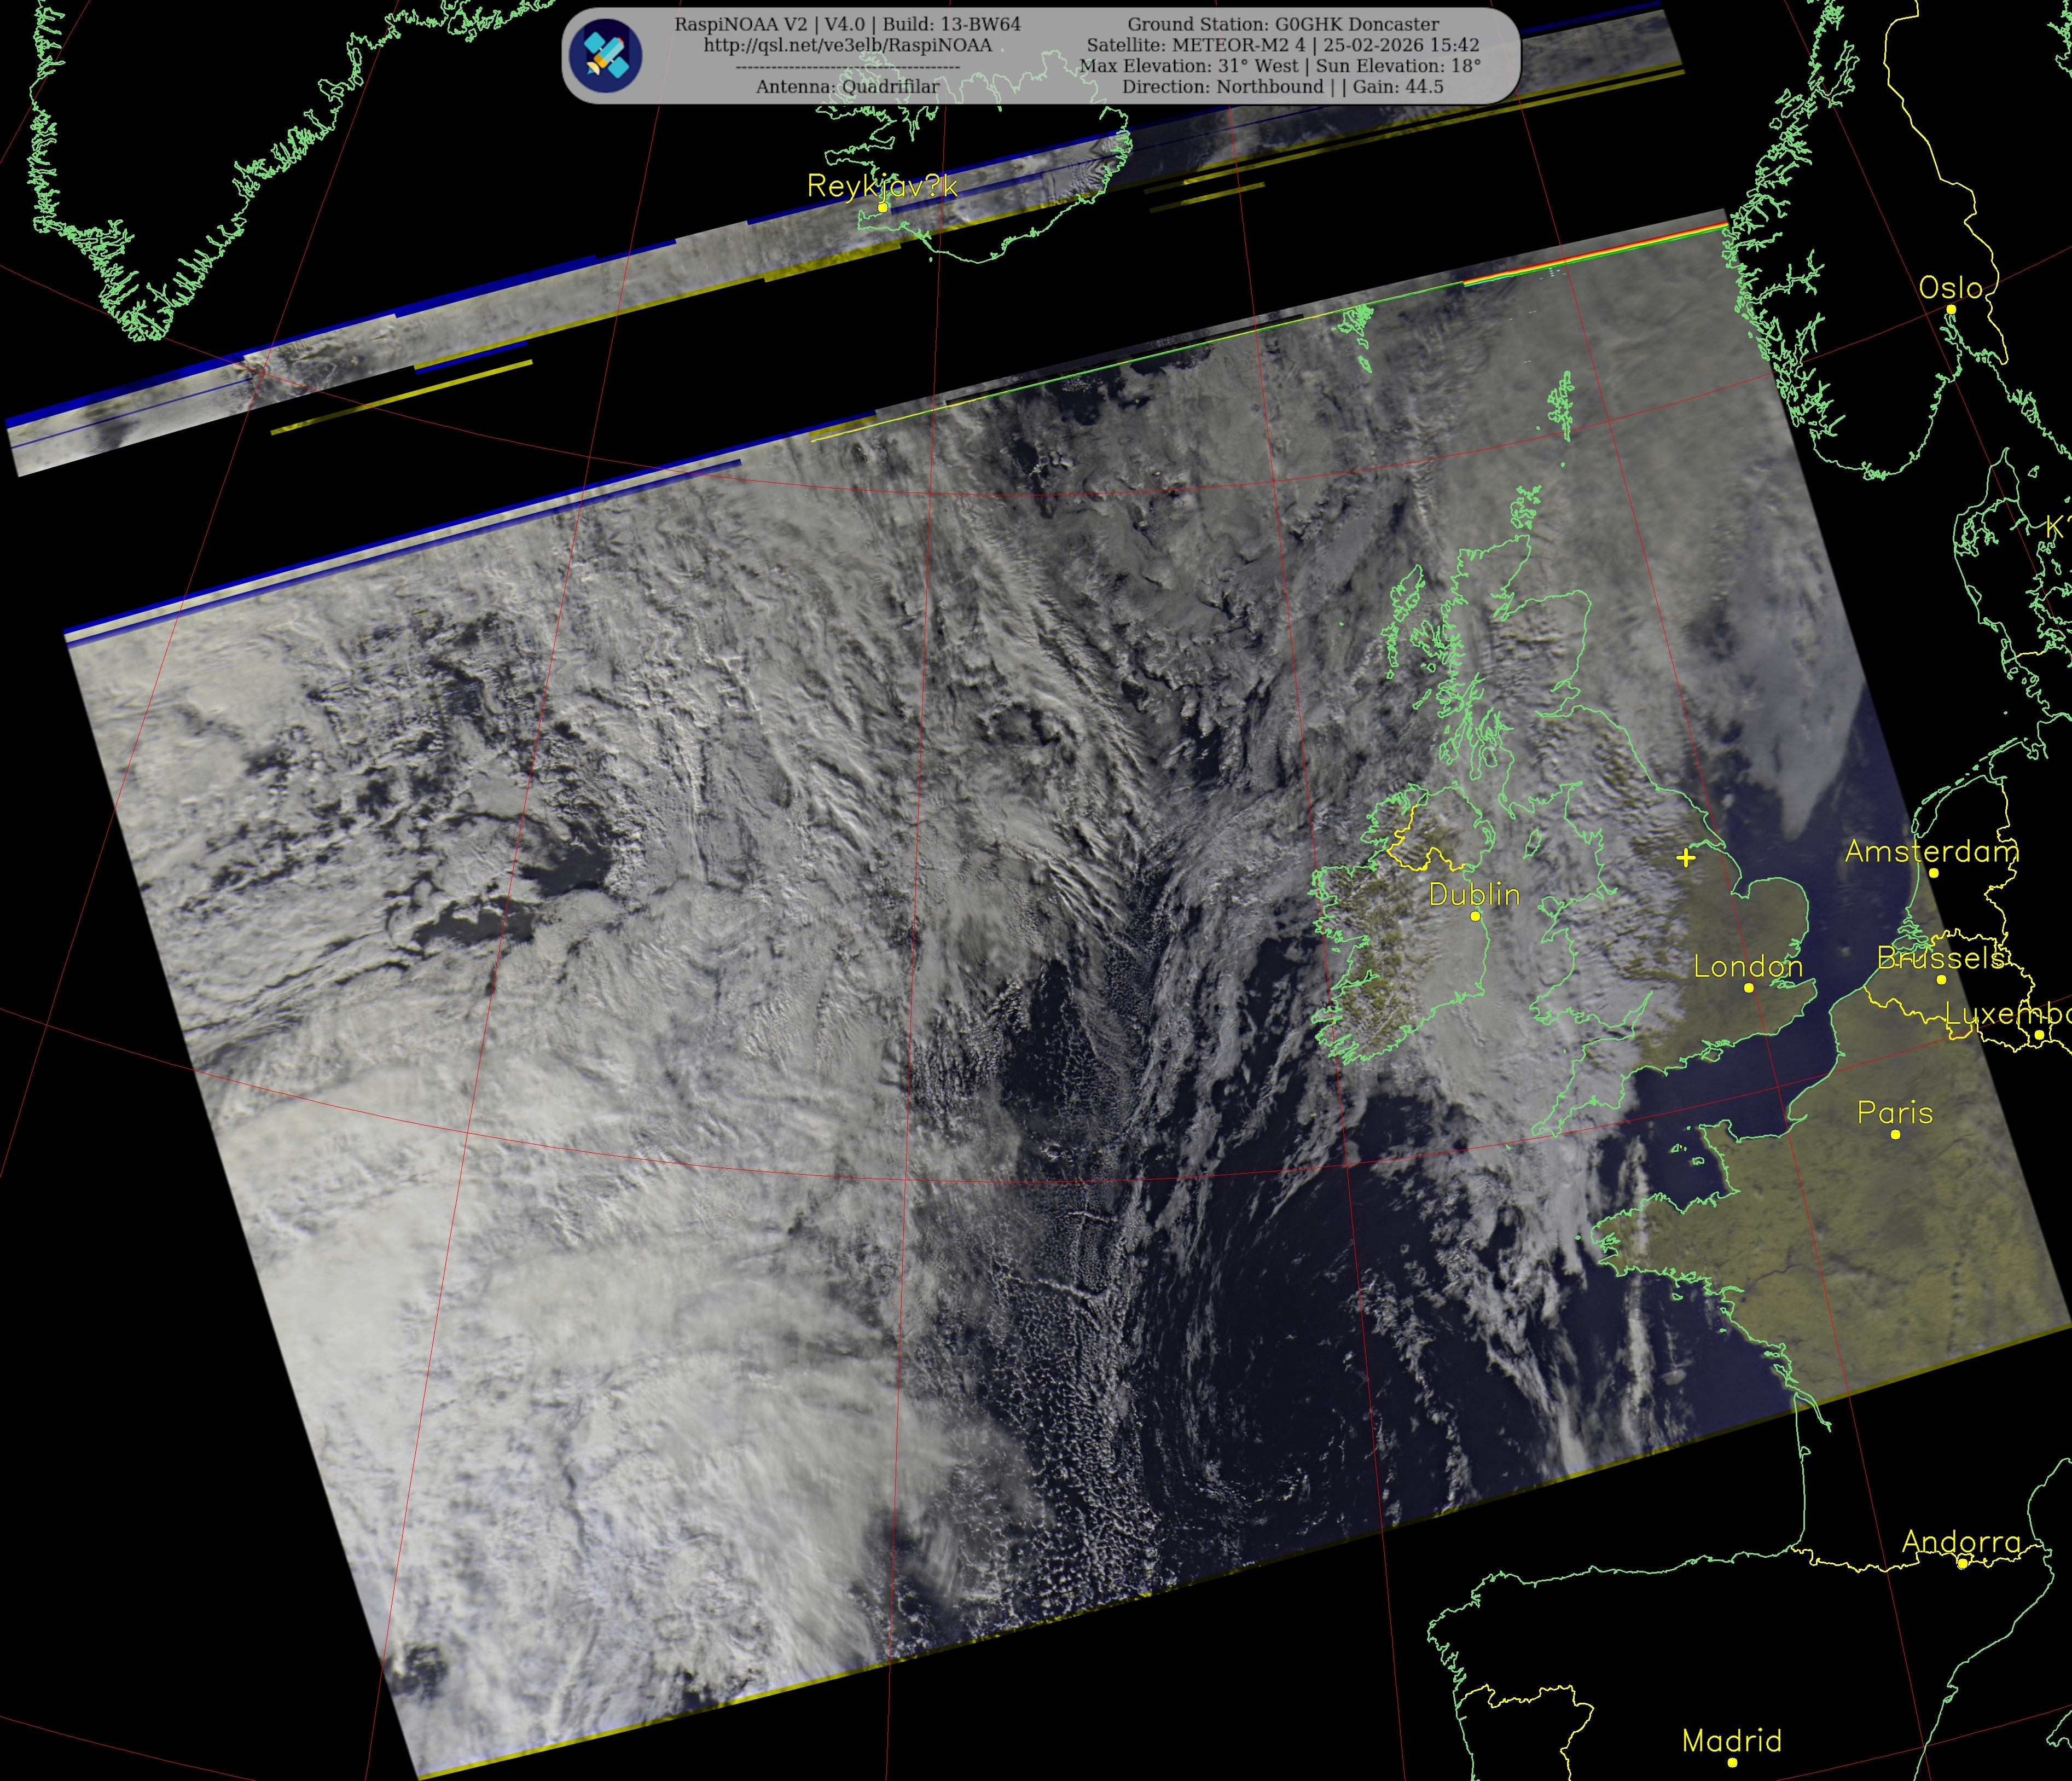Viewport: 2072px width, 1781px height.
Task: Click the yellow dot marking Dublin
Action: [1475, 916]
